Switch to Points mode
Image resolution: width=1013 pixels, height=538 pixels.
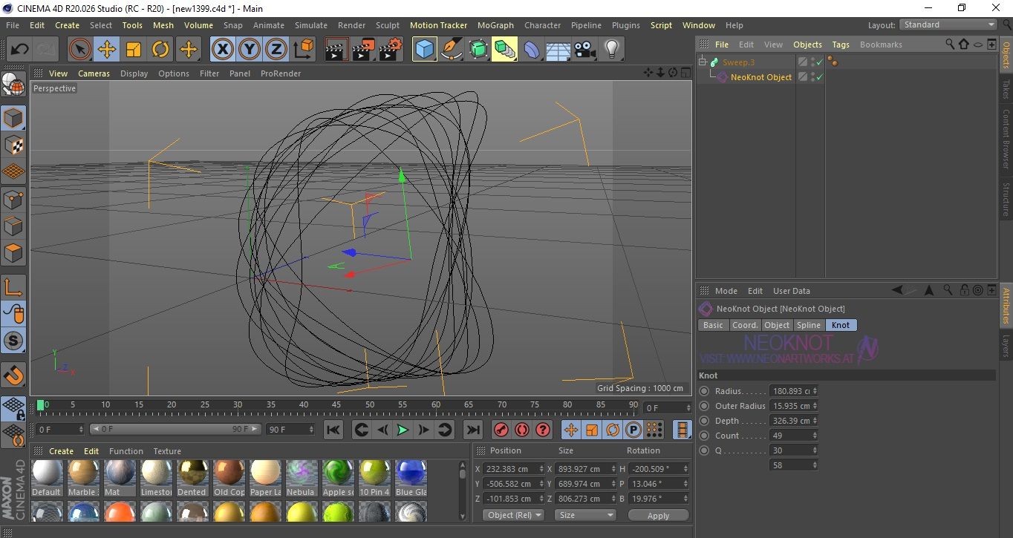[x=13, y=199]
